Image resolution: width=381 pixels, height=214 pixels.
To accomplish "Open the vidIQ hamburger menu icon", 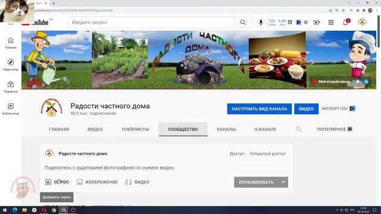I will [x=305, y=23].
